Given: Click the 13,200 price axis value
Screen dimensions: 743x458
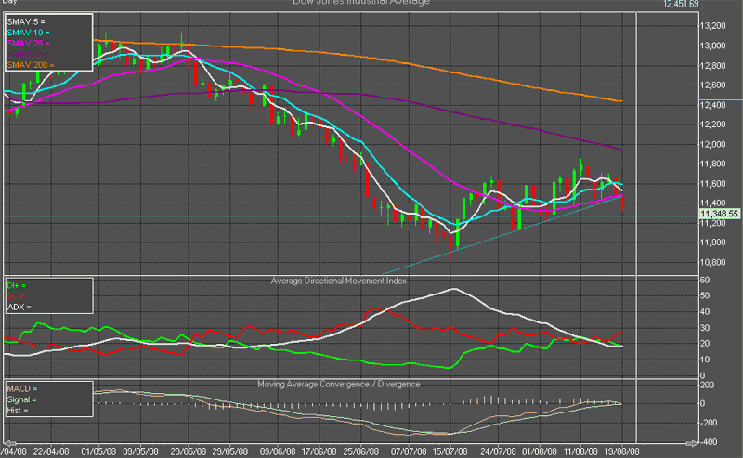Looking at the screenshot, I should (712, 26).
